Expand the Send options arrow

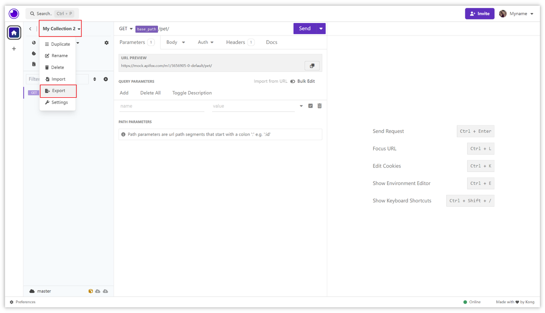pos(321,29)
